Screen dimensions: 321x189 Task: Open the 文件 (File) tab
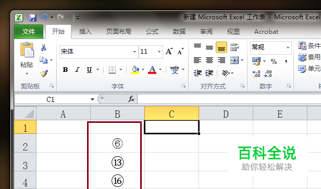(x=29, y=31)
